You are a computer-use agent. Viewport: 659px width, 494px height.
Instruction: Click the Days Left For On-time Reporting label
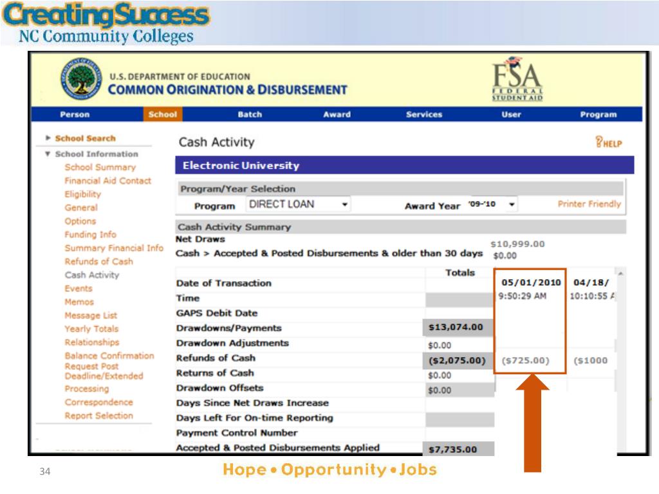click(x=255, y=417)
